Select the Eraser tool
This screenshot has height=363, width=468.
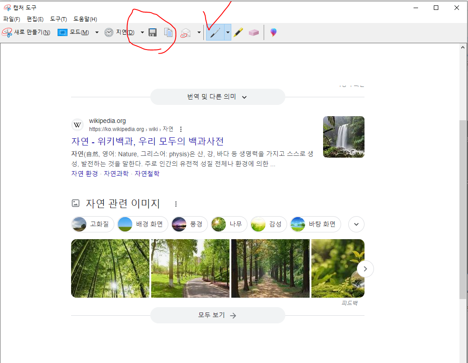[x=253, y=32]
